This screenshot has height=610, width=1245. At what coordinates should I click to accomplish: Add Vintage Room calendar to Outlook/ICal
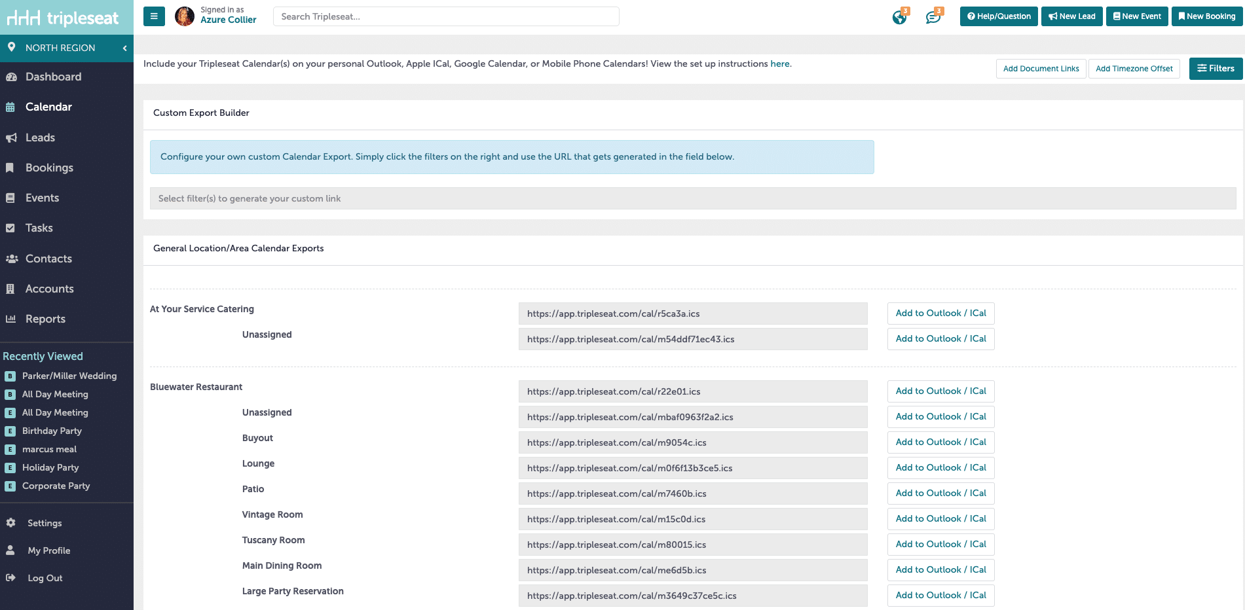[x=940, y=519]
